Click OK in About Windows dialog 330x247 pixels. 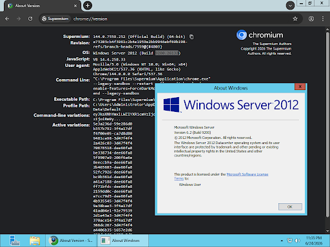tap(290, 206)
